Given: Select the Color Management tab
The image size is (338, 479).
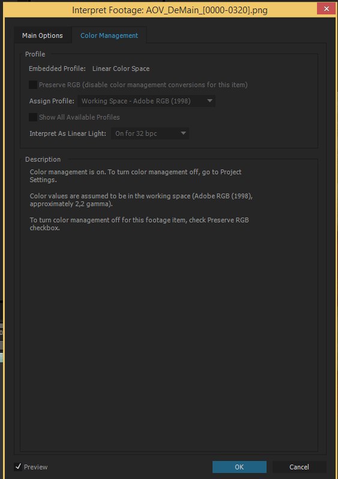Looking at the screenshot, I should 109,35.
